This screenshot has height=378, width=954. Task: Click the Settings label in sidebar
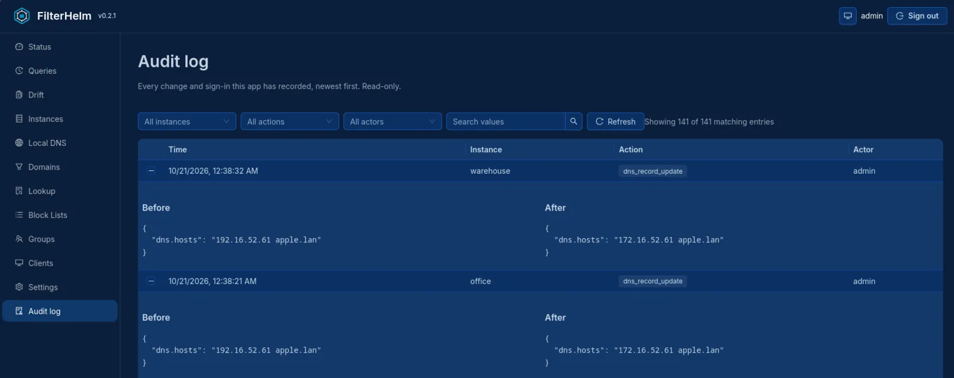coord(43,288)
